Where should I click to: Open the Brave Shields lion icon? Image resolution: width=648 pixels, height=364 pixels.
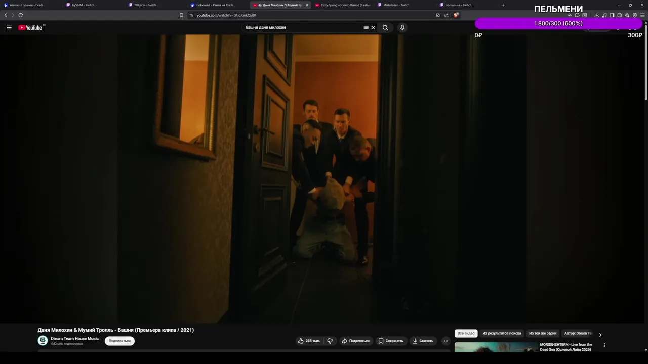[456, 15]
